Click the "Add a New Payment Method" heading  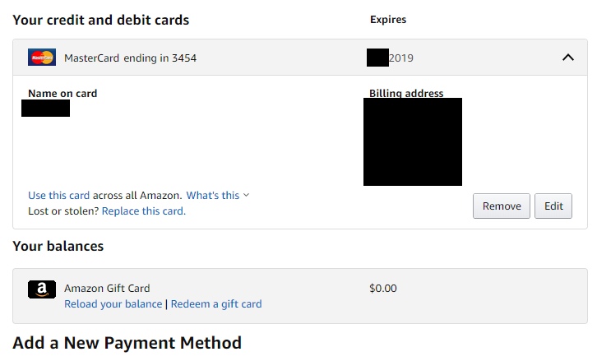tap(127, 343)
